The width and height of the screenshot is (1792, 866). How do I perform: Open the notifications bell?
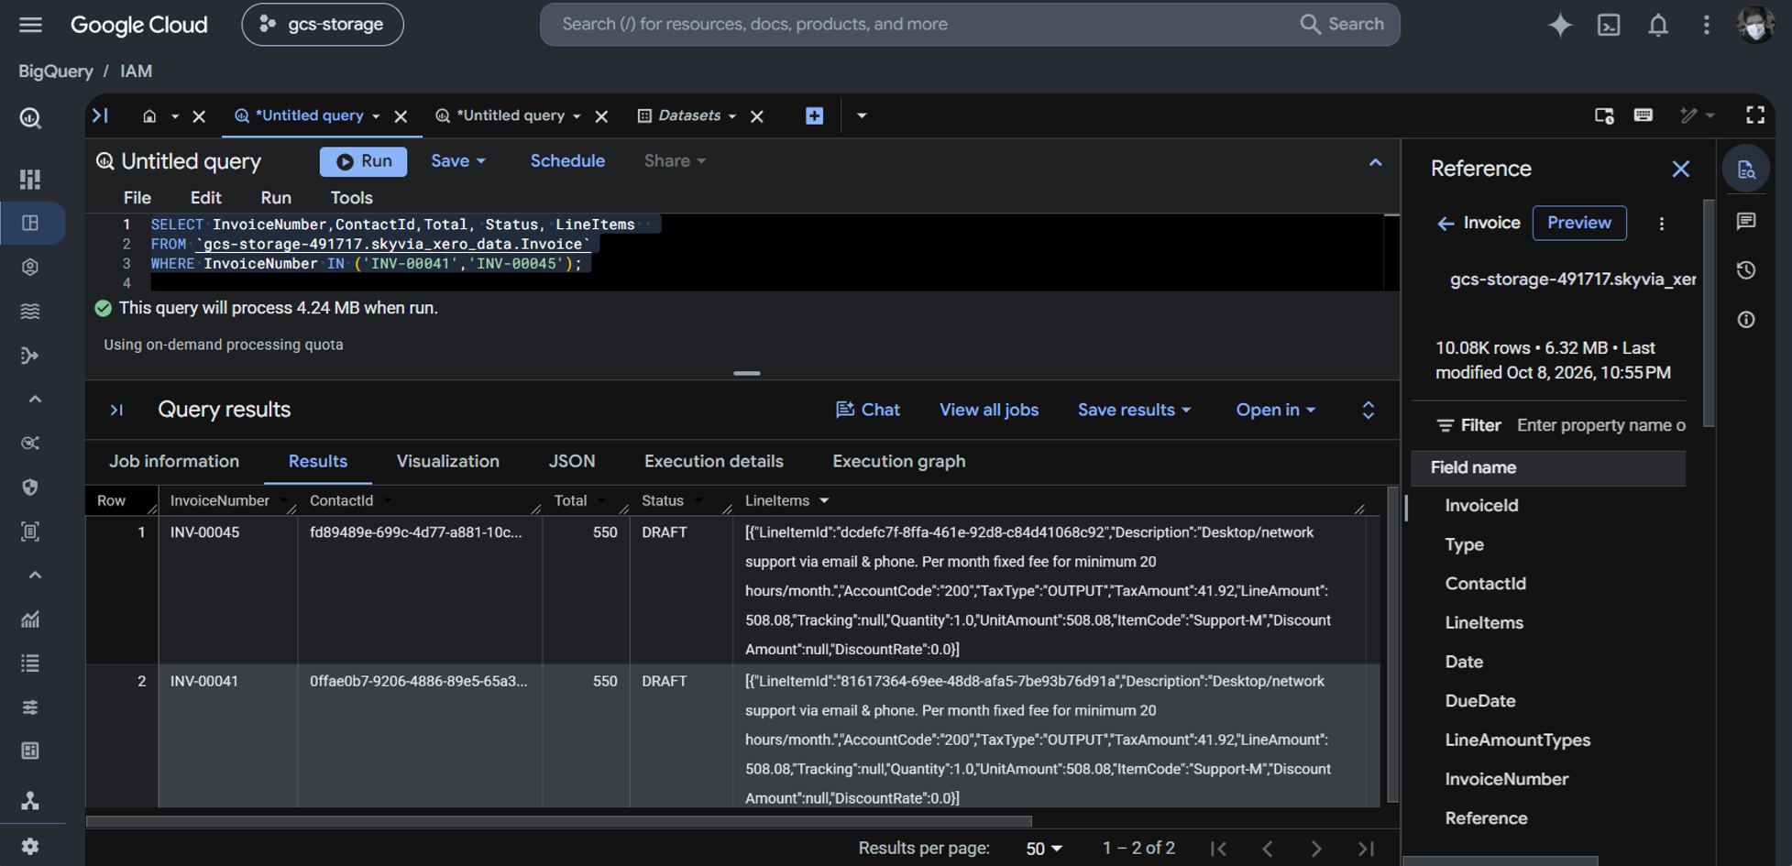click(1658, 25)
